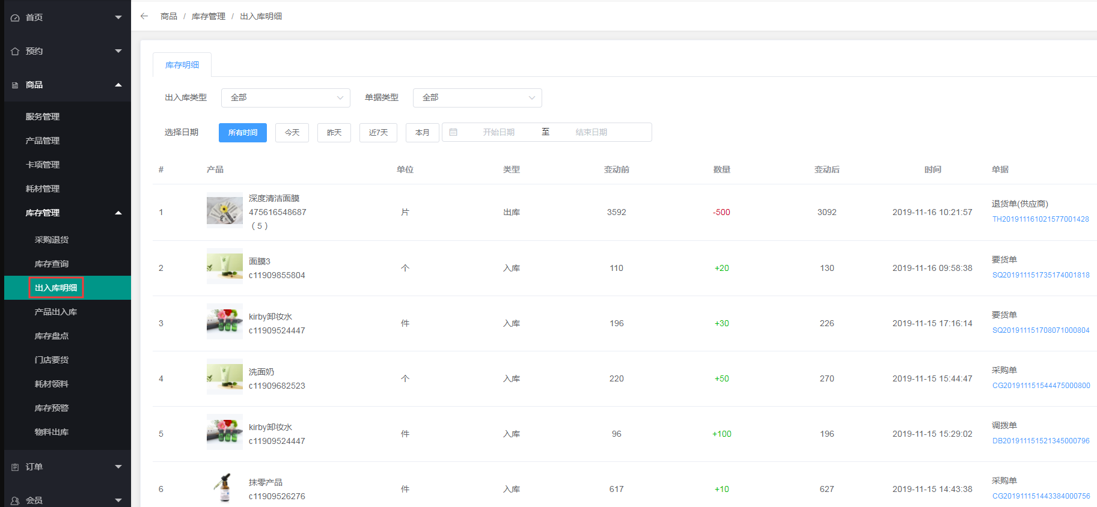Open purchase order link CG201911151544475000800
This screenshot has width=1097, height=507.
coord(1041,386)
